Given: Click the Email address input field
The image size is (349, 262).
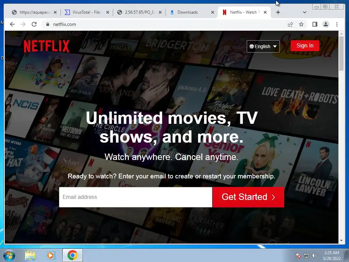Looking at the screenshot, I should coord(136,197).
